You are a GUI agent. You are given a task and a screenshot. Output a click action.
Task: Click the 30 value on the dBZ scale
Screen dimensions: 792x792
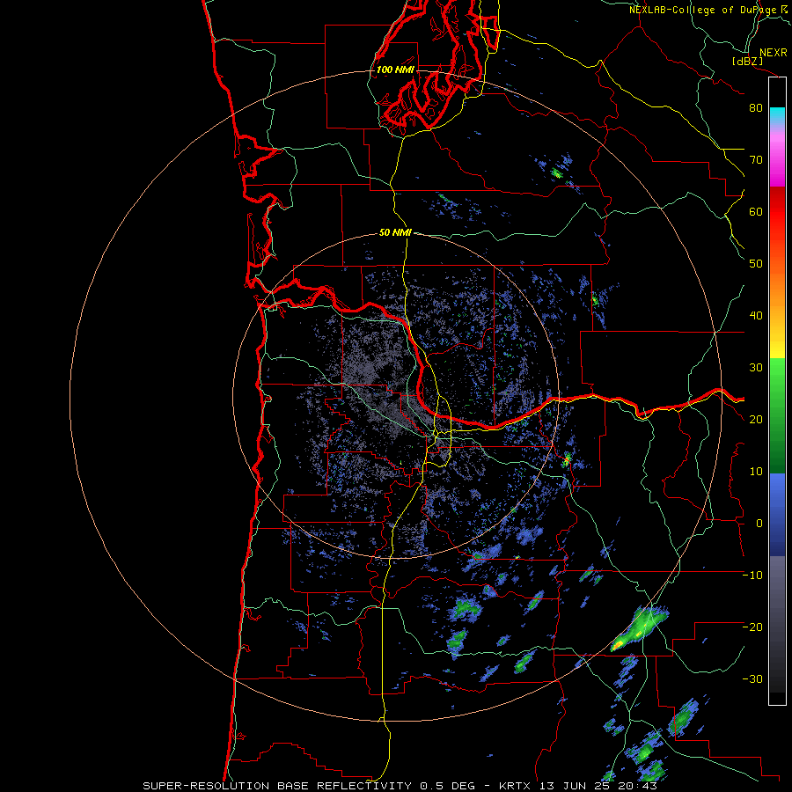756,368
